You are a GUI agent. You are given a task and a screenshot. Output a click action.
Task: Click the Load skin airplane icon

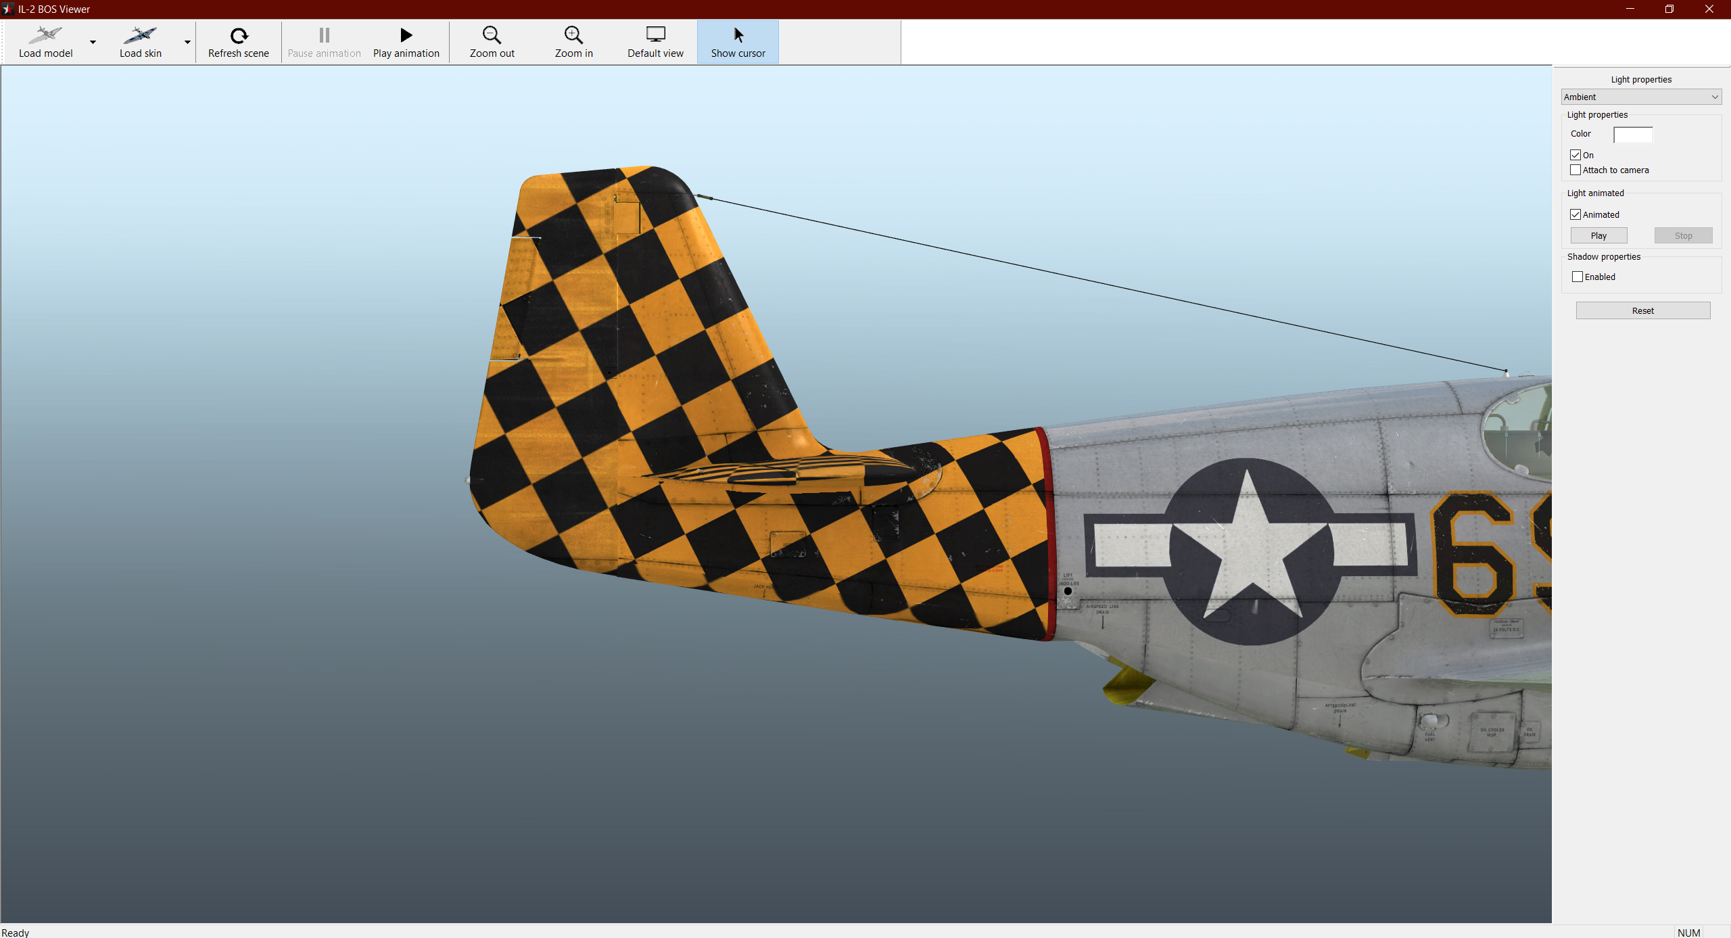click(140, 34)
